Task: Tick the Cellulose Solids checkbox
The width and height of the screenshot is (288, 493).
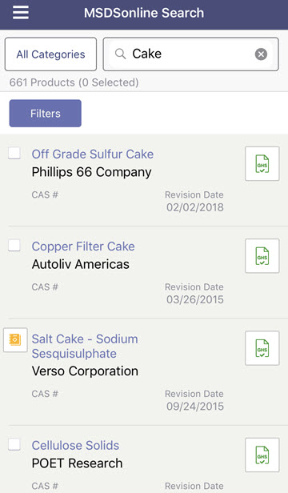Action: coord(14,444)
